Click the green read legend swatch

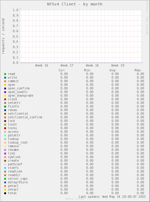pyautogui.click(x=5, y=74)
